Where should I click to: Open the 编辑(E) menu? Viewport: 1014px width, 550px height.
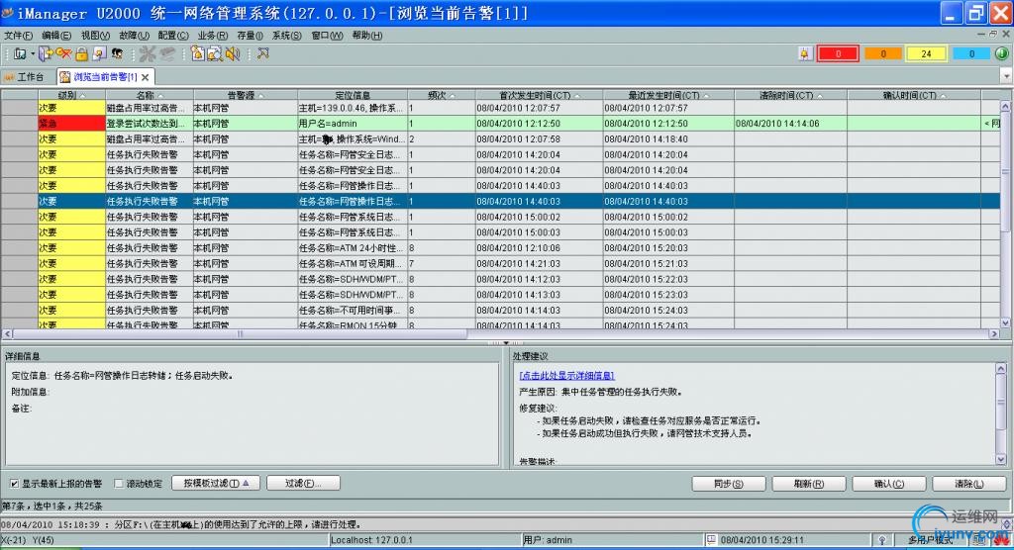(56, 36)
